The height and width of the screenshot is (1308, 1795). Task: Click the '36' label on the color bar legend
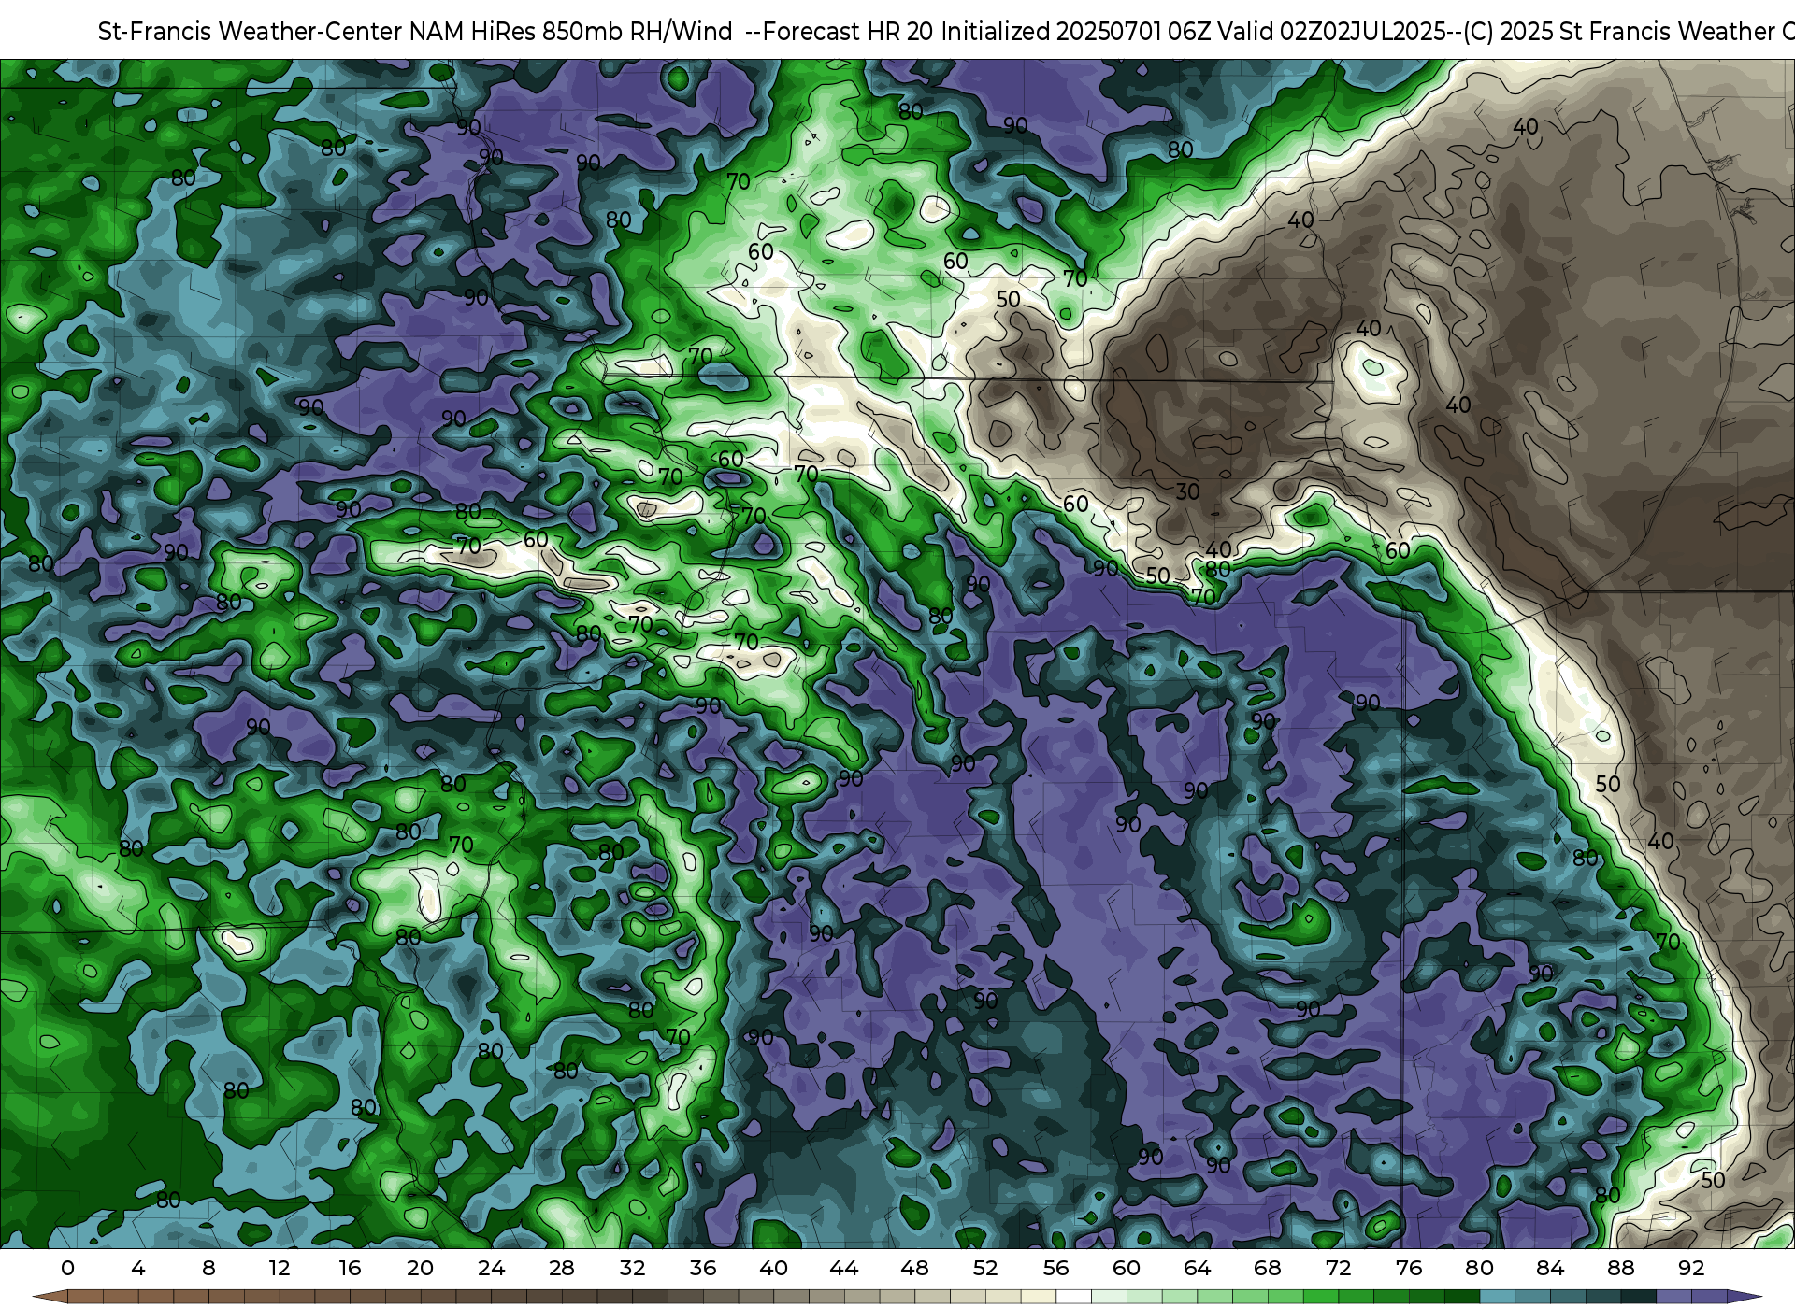pyautogui.click(x=703, y=1268)
